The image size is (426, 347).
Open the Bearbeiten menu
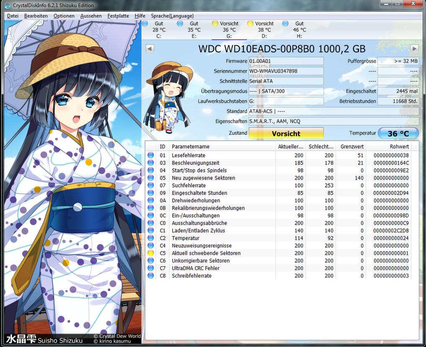[x=36, y=16]
